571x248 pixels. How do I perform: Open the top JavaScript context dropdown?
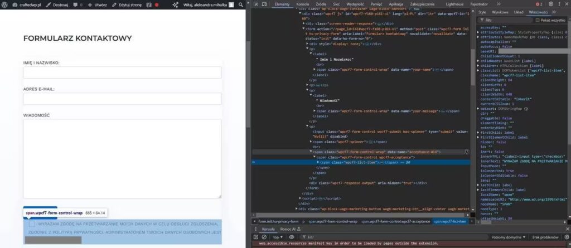pyautogui.click(x=278, y=237)
